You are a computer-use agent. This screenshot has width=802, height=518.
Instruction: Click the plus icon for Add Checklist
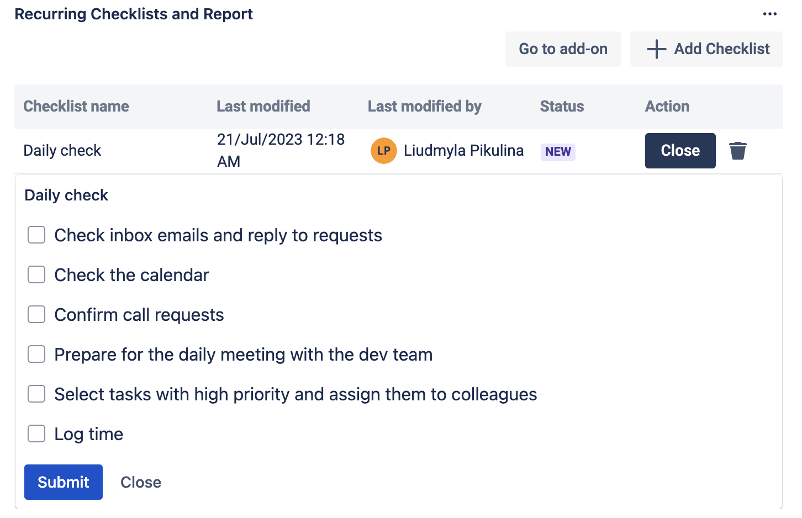point(656,49)
